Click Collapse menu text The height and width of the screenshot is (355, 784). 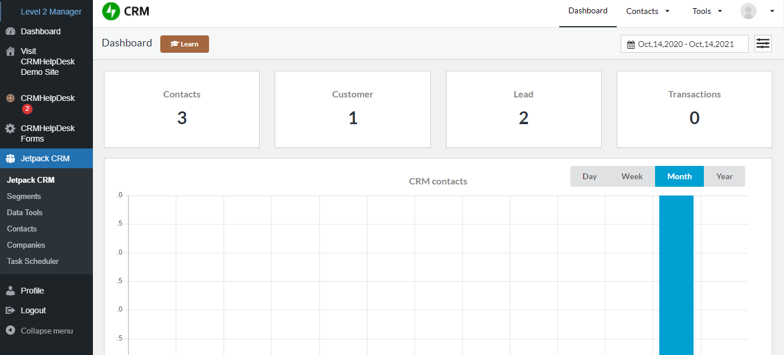[47, 331]
